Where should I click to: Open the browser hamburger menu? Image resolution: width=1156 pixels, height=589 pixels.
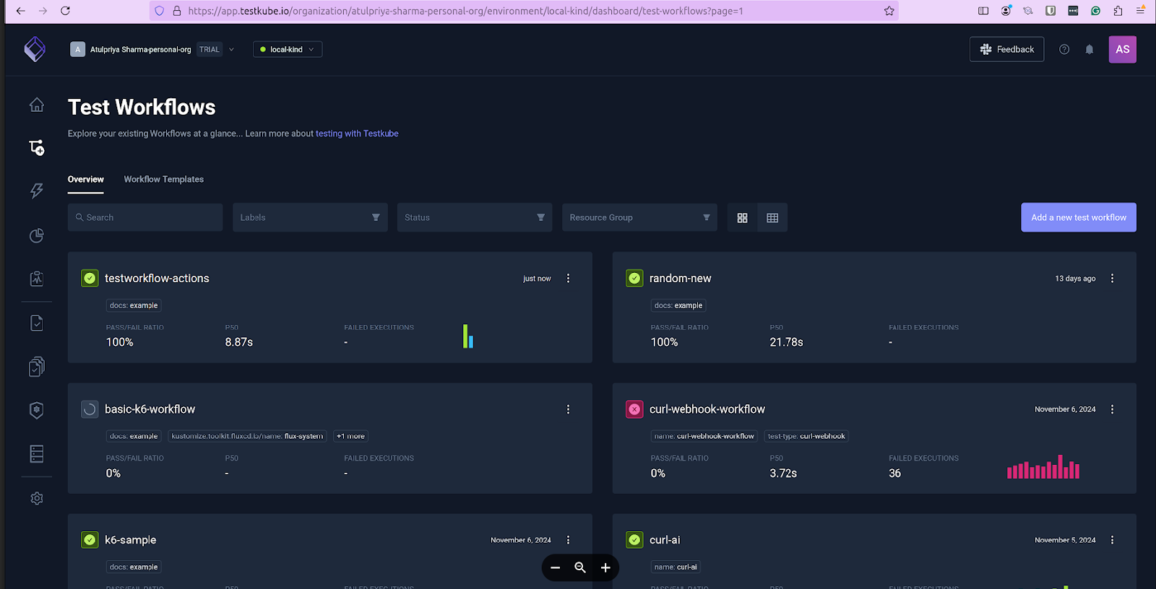(1140, 11)
